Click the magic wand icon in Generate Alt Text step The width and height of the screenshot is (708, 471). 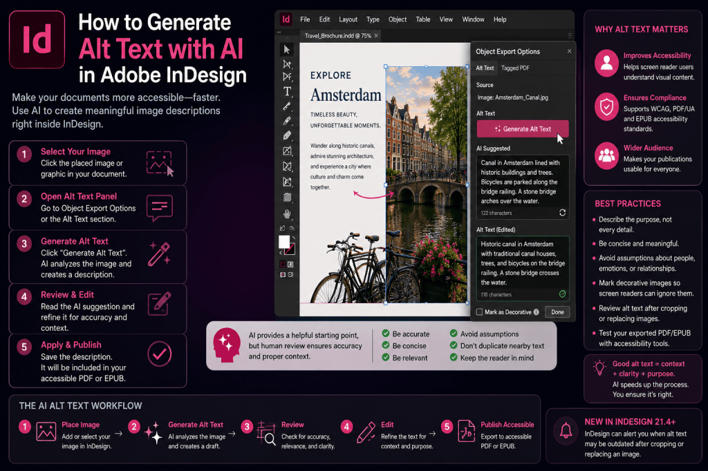(159, 254)
